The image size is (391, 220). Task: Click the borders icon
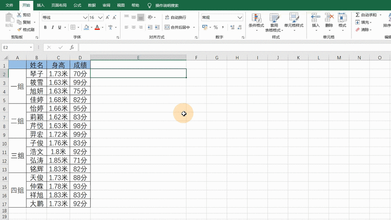tap(73, 27)
